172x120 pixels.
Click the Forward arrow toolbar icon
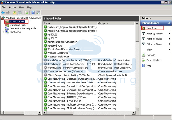click(8, 13)
